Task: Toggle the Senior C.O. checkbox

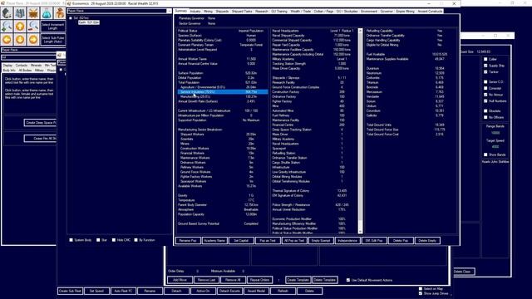Action: coord(485,81)
